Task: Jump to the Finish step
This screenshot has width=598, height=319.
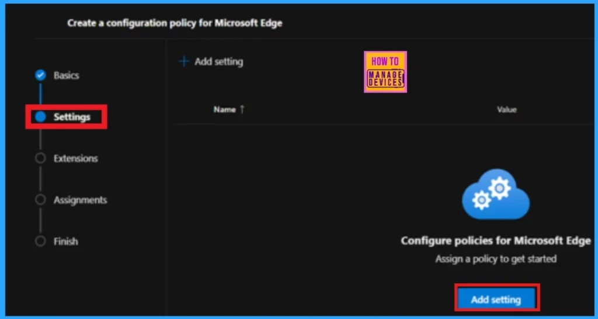Action: point(65,241)
